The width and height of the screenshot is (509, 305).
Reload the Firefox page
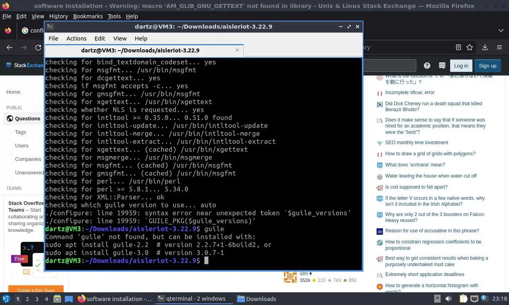click(38, 47)
